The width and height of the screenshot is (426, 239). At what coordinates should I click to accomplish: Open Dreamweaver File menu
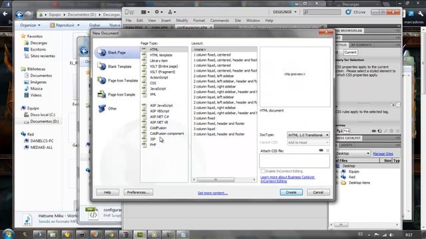128,21
